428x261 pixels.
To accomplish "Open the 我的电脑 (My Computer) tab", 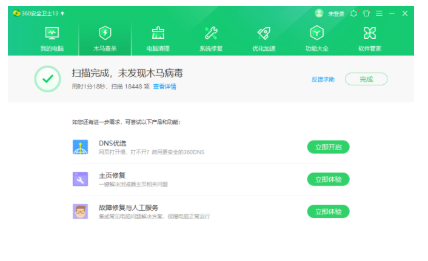I will 52,39.
